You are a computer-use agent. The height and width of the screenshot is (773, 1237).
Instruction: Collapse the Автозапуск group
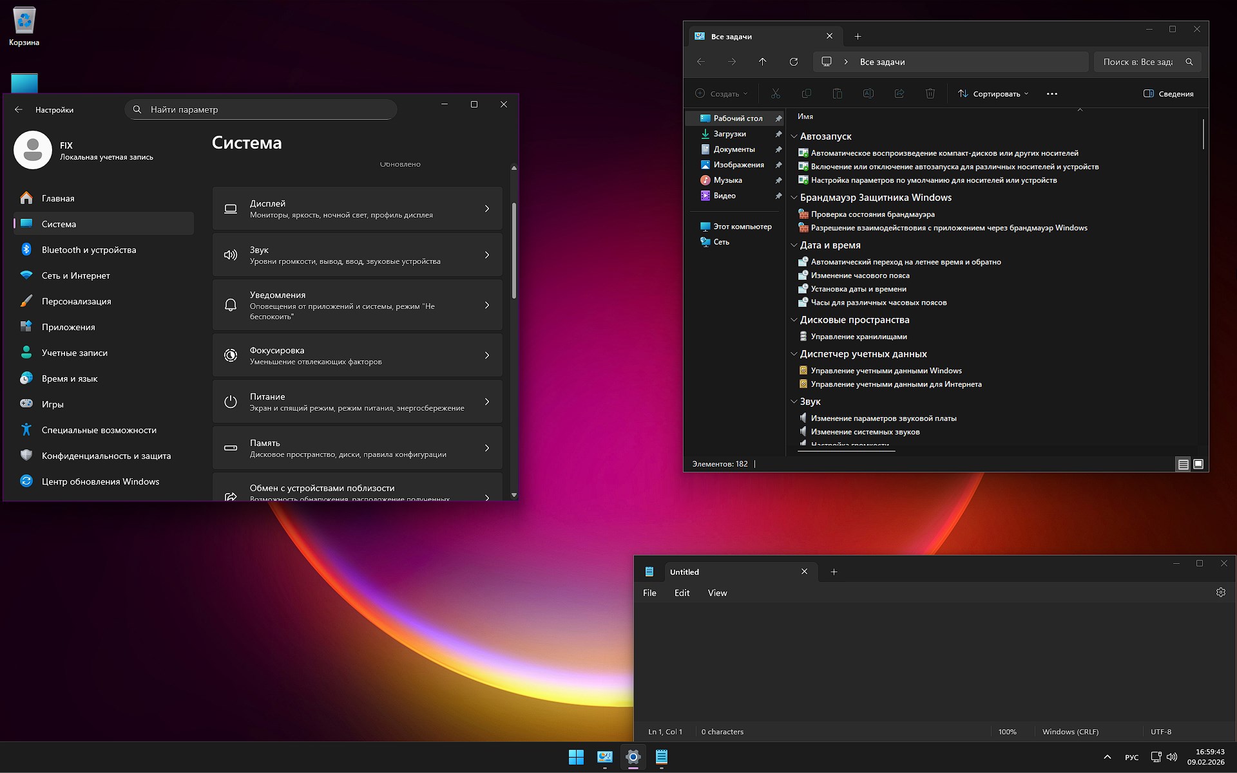[794, 136]
